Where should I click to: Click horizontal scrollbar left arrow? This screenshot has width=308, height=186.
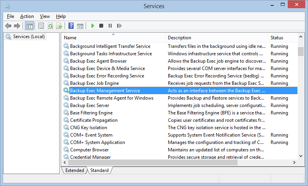[x=65, y=162]
